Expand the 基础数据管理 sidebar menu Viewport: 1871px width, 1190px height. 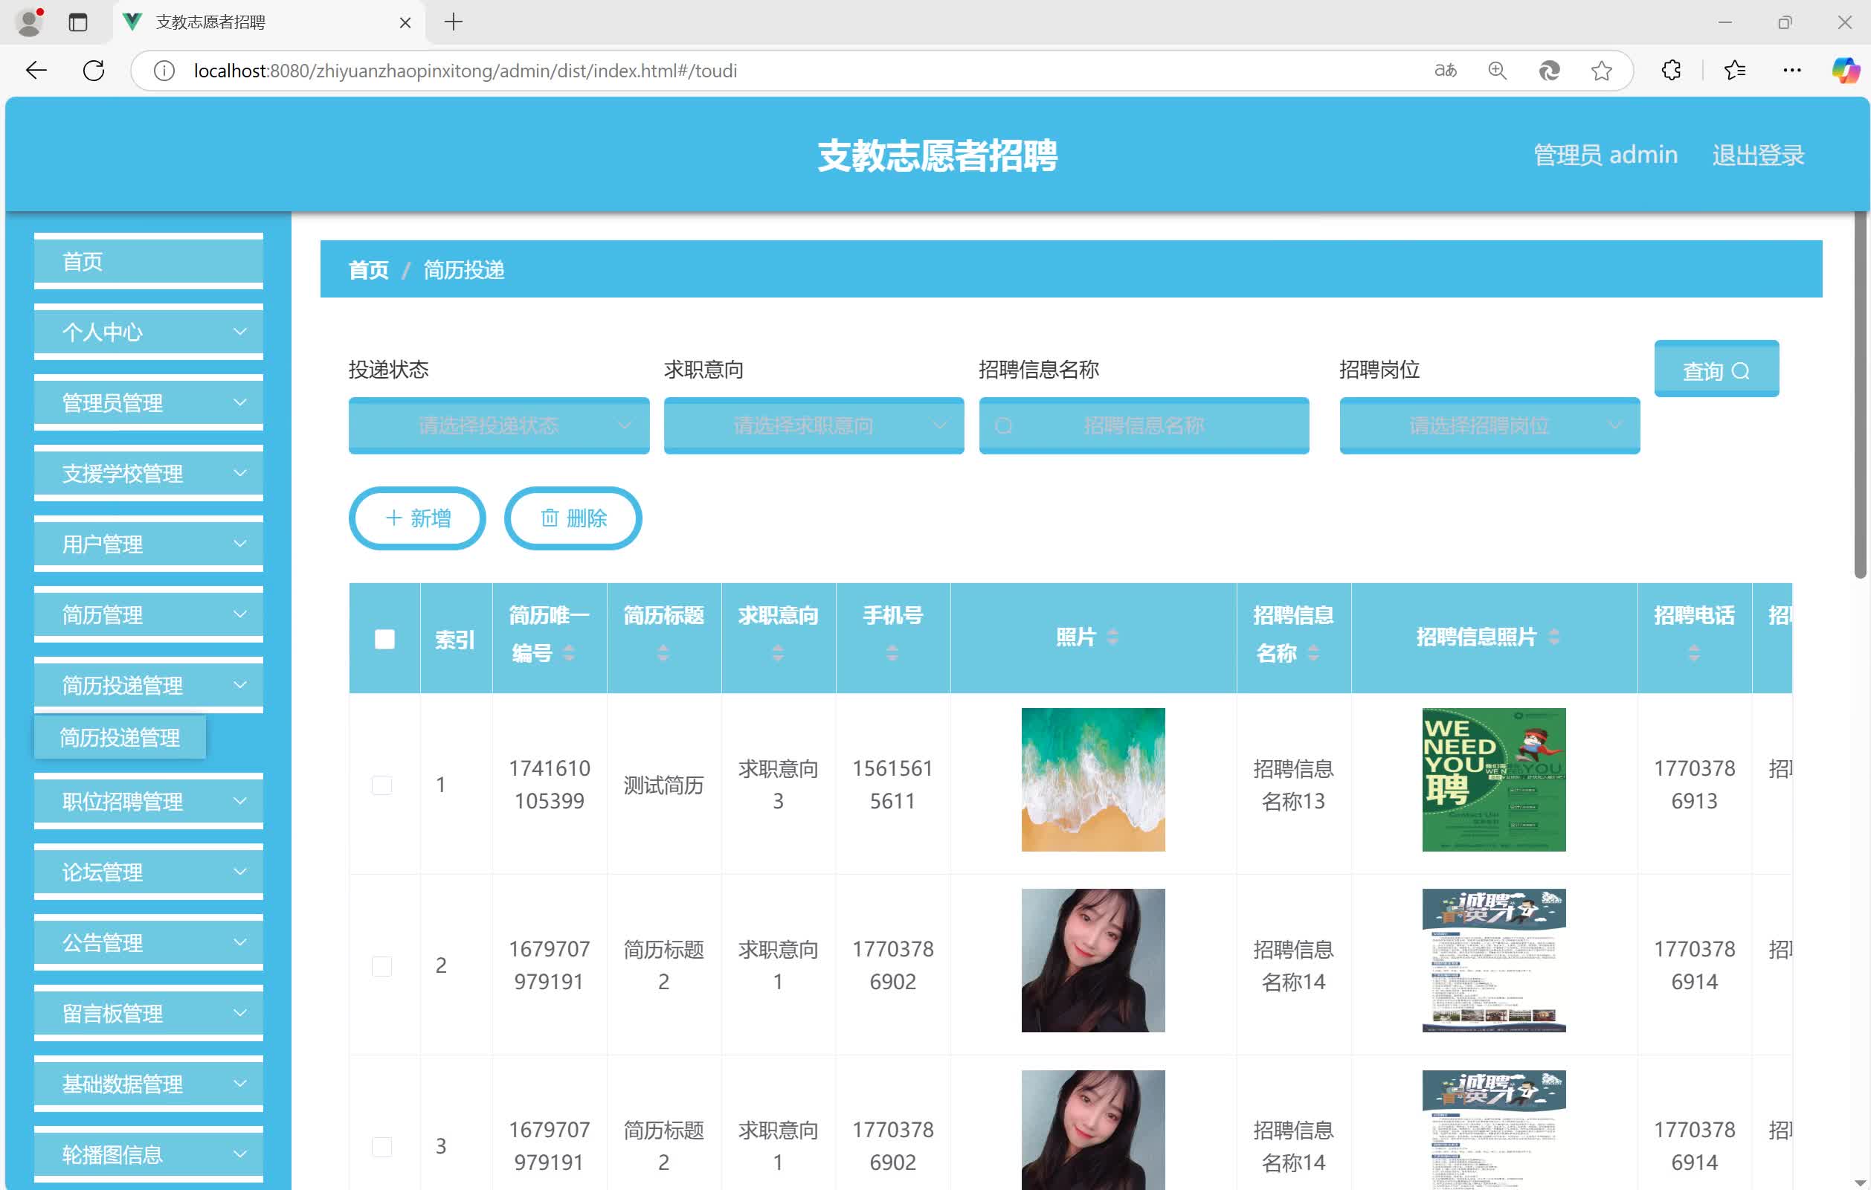[149, 1084]
